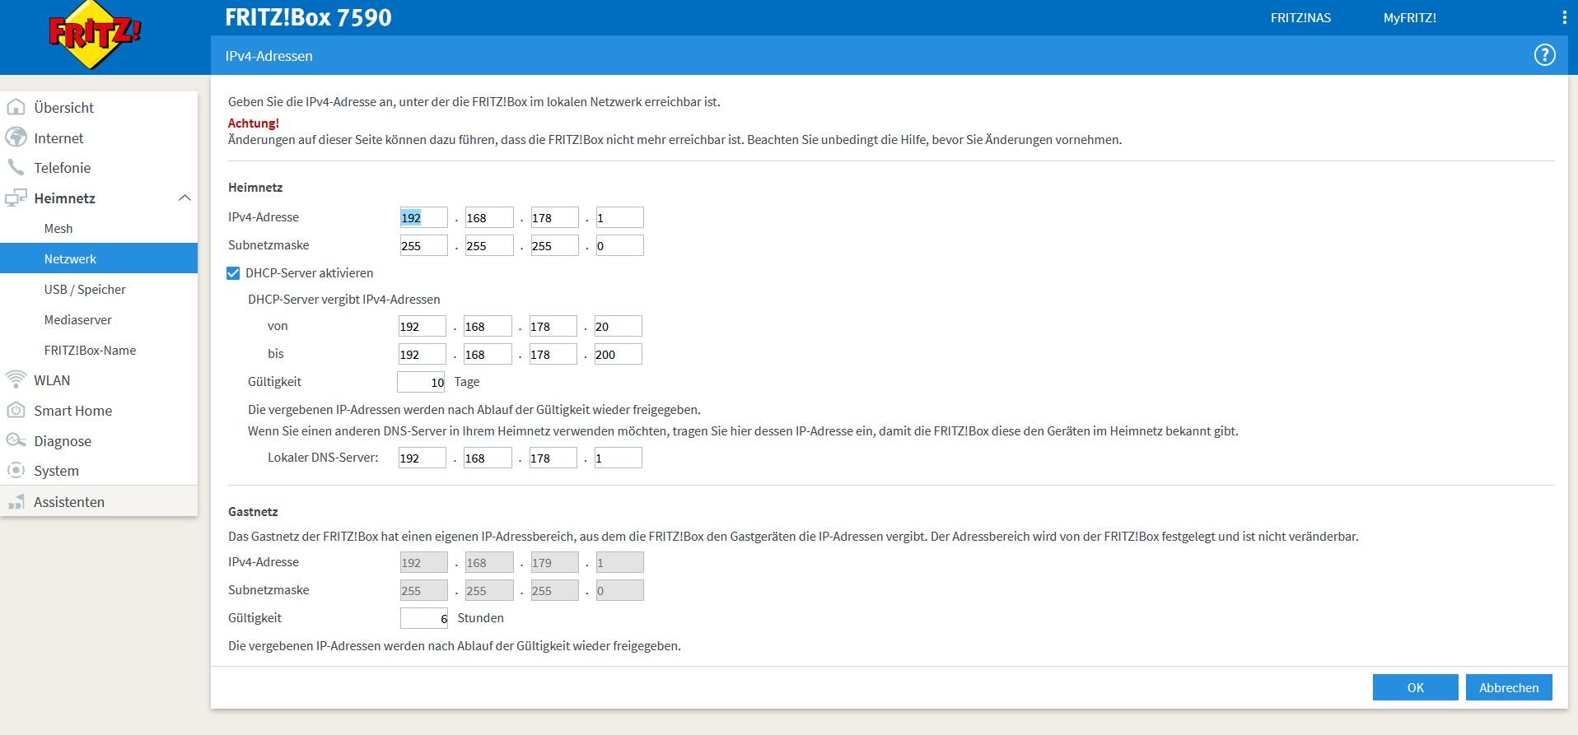Screen dimensions: 1578x735
Task: Select Netzwerk submenu item
Action: point(99,258)
